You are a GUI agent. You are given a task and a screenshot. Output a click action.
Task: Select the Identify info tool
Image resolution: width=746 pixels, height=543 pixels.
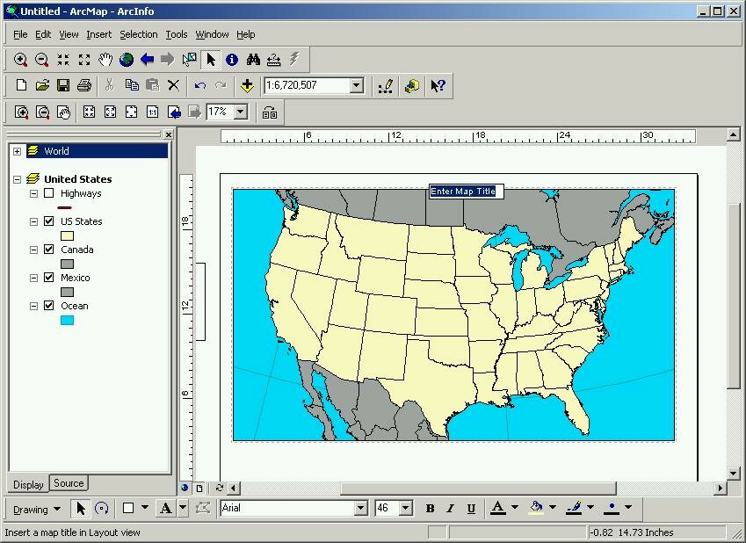(x=232, y=60)
